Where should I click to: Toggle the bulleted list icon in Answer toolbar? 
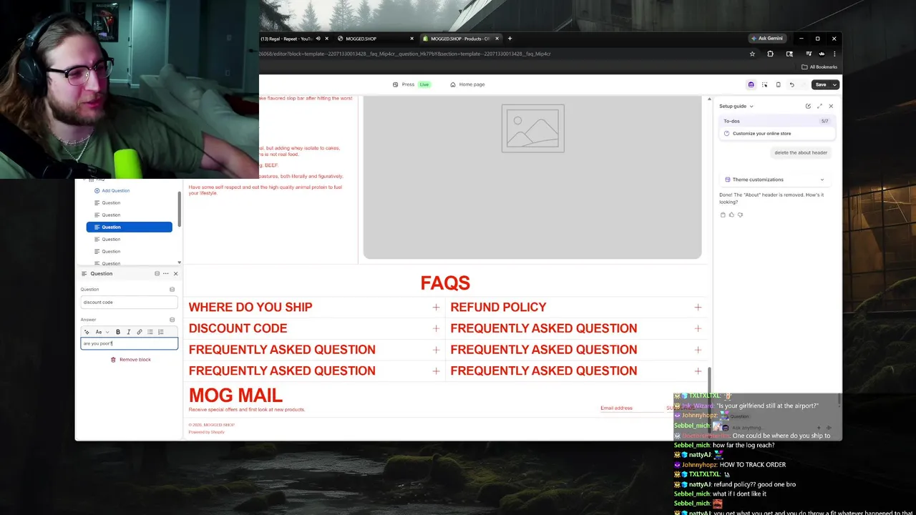coord(150,332)
